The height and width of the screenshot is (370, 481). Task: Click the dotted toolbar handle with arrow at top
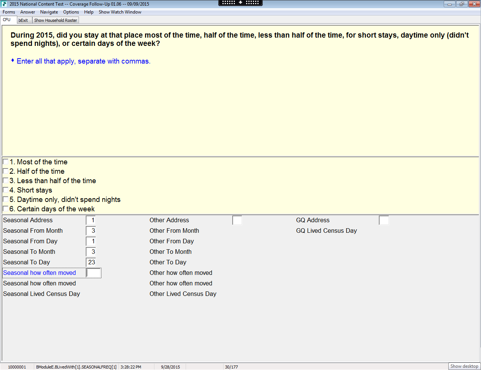[x=240, y=3]
